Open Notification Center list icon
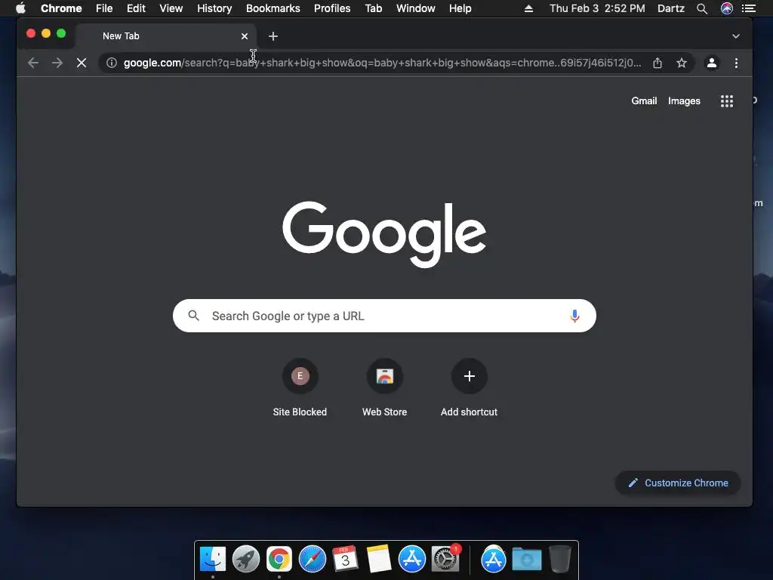Screen dimensions: 773x580 [x=749, y=8]
